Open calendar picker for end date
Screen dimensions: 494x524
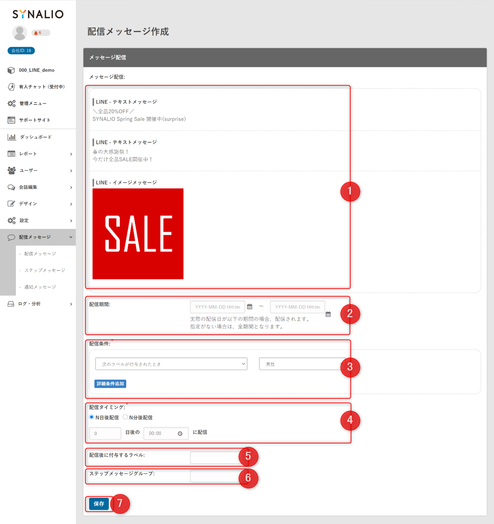click(x=328, y=314)
